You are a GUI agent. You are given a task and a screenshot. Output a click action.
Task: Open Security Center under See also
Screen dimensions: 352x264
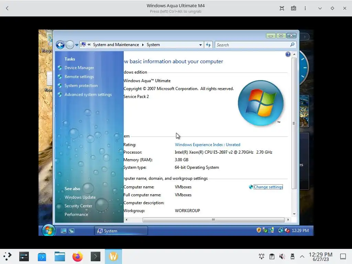click(78, 206)
